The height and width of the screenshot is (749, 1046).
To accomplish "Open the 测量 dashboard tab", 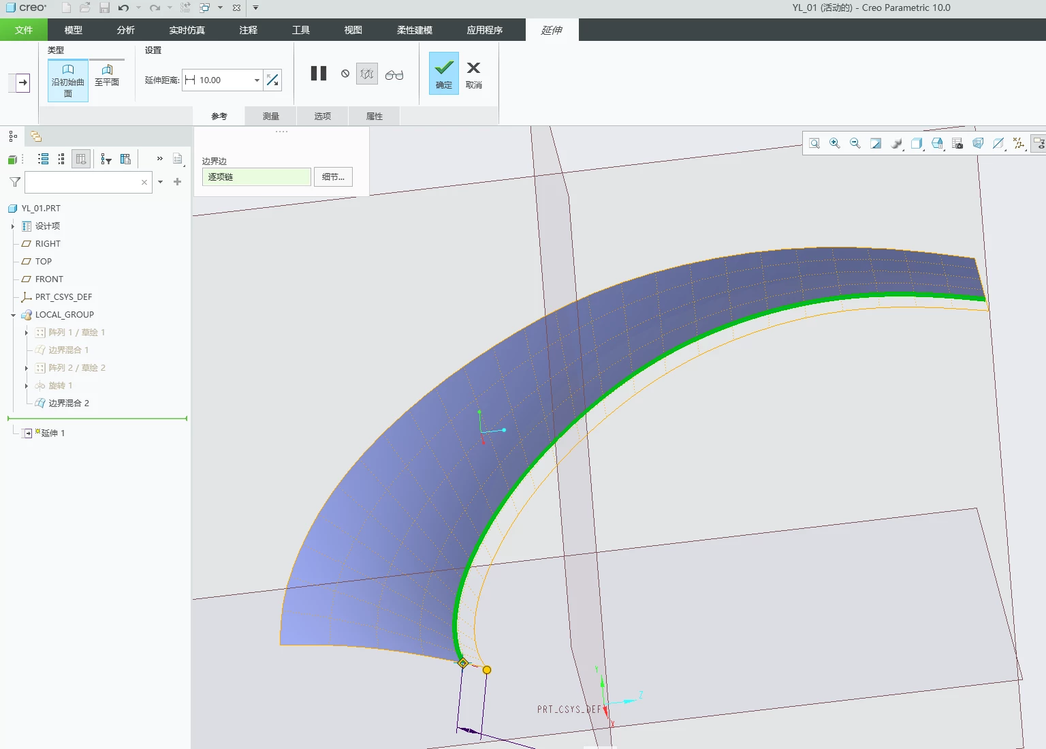I will coord(271,116).
